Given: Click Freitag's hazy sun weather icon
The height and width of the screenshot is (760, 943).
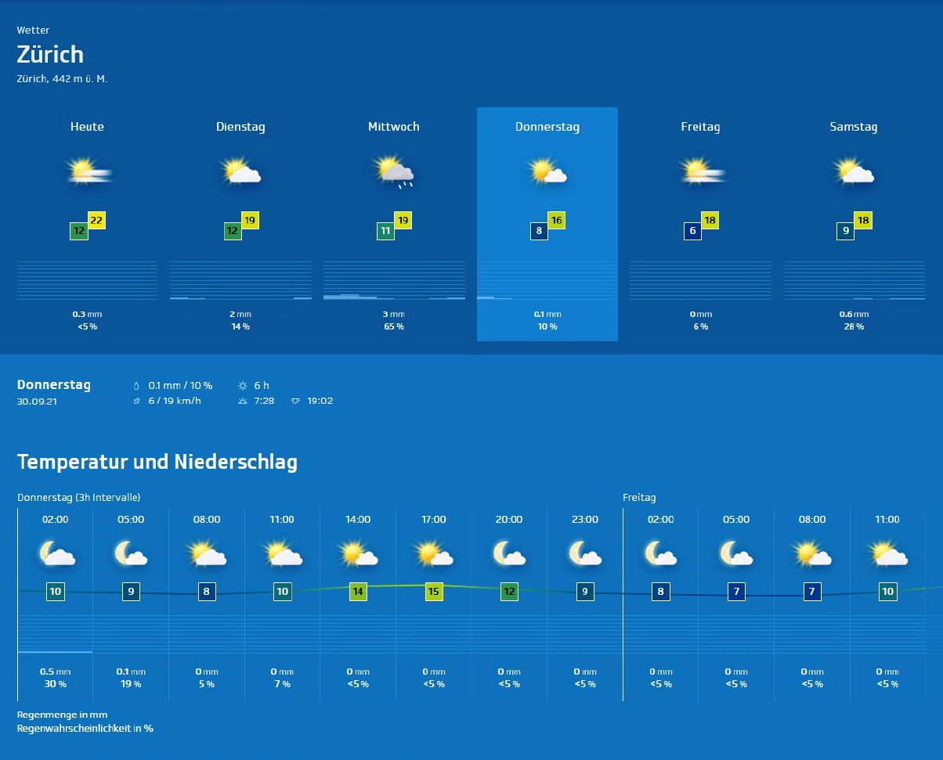Looking at the screenshot, I should 703,171.
